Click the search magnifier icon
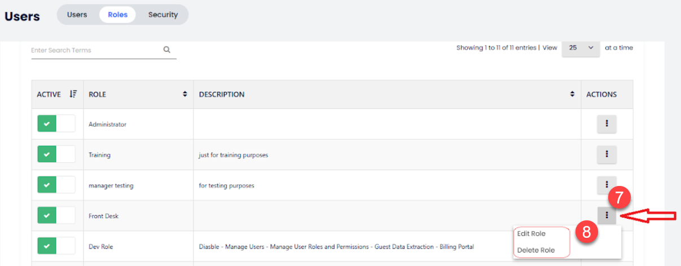This screenshot has width=681, height=266. click(167, 50)
